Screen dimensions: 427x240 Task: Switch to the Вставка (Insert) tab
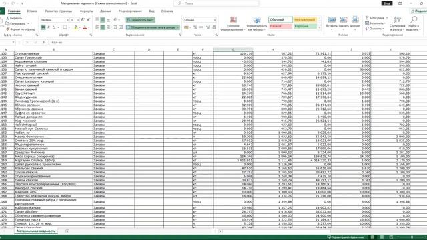click(x=32, y=11)
